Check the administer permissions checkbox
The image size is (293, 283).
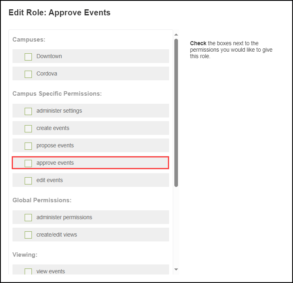click(28, 218)
